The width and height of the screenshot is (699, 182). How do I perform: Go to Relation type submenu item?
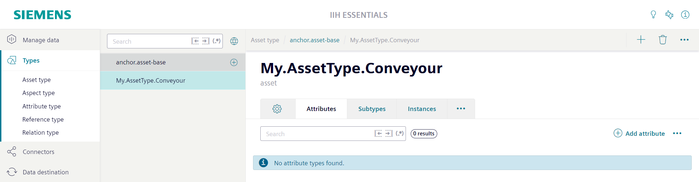[40, 132]
